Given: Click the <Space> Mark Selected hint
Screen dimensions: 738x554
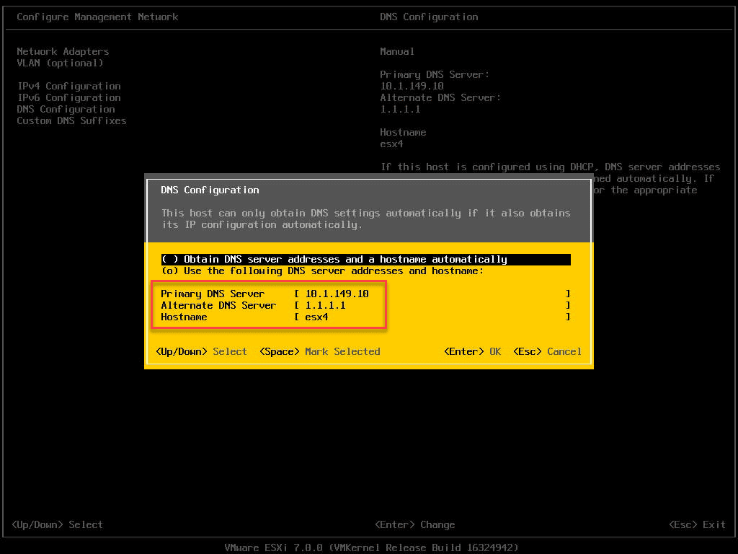Looking at the screenshot, I should click(320, 352).
